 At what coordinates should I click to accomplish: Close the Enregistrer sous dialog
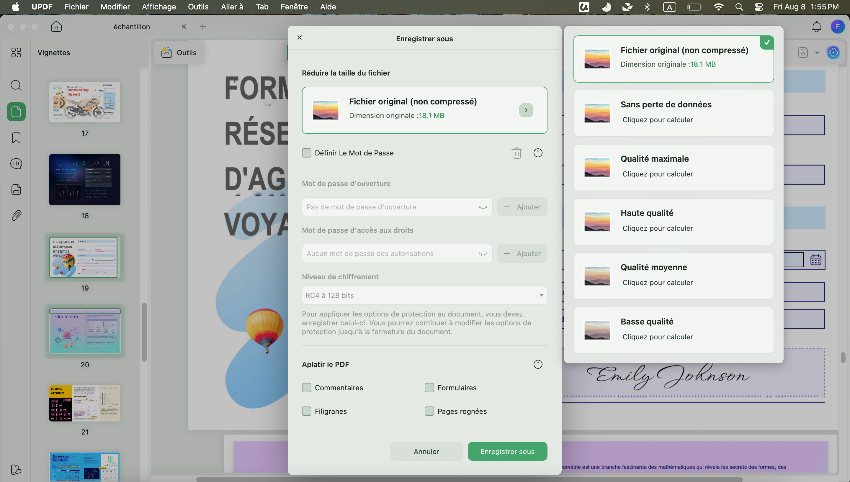[299, 37]
